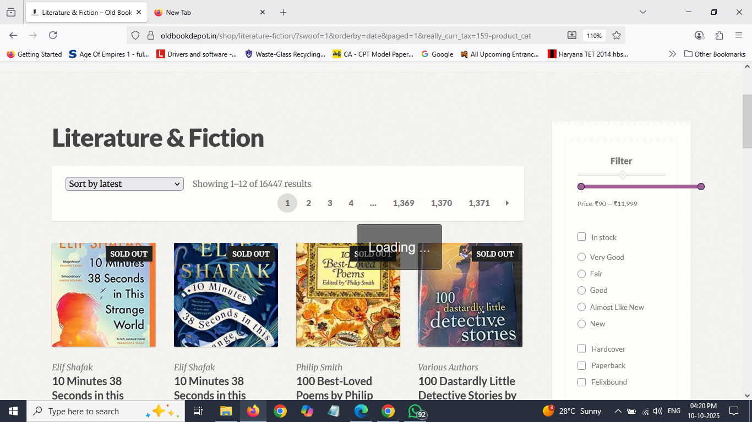
Task: Click the maximum price slider handle
Action: click(x=701, y=186)
